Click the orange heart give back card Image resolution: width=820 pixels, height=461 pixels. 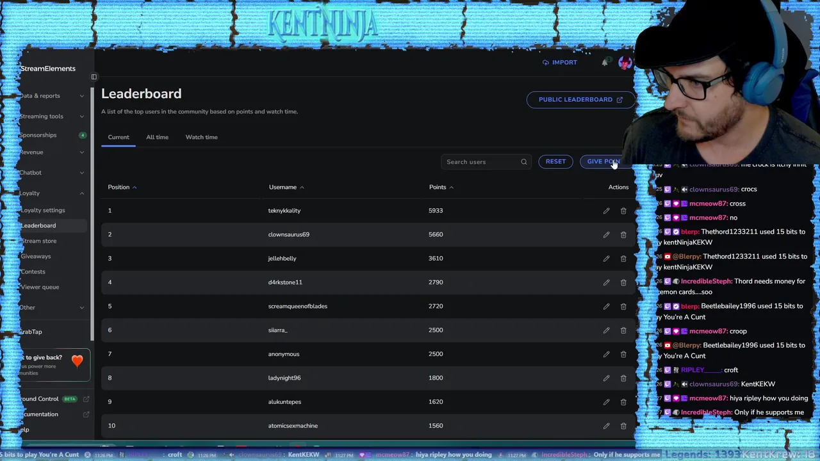coord(54,364)
